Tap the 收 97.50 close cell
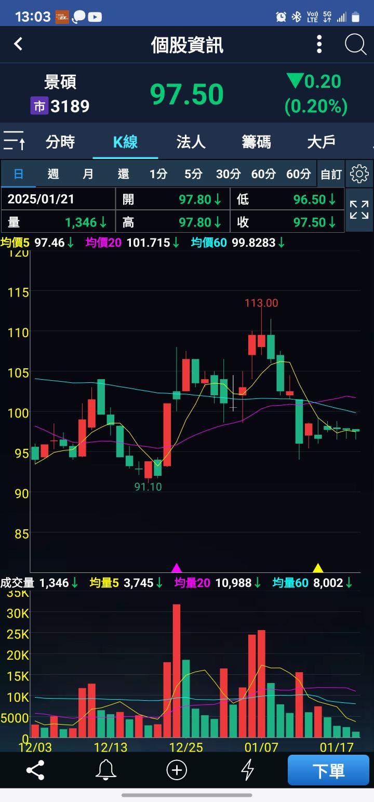 (287, 222)
